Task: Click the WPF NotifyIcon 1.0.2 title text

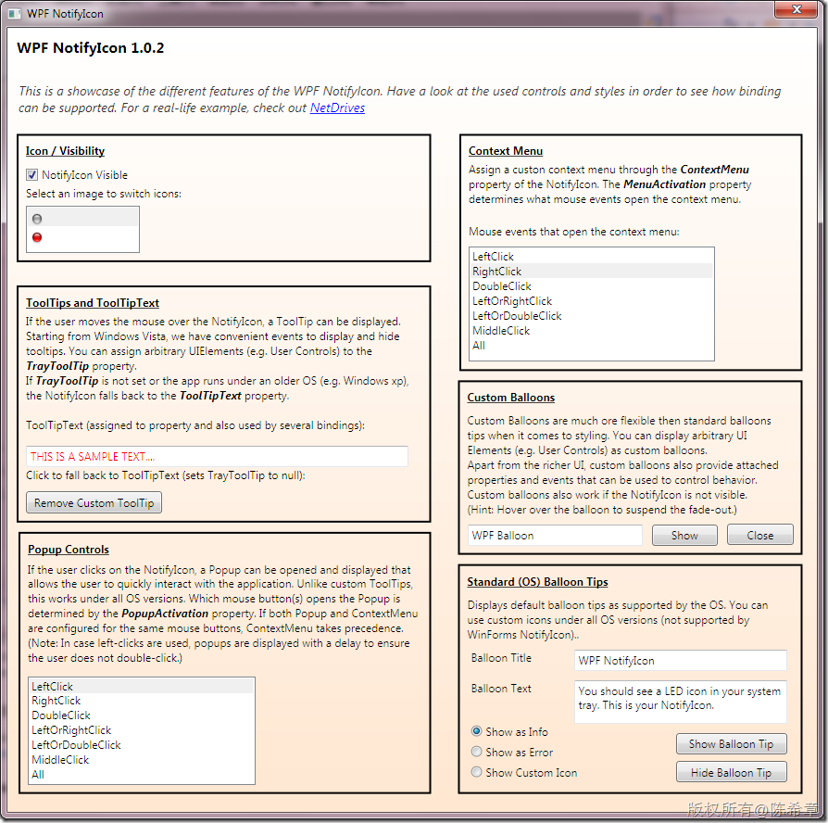Action: (x=90, y=48)
